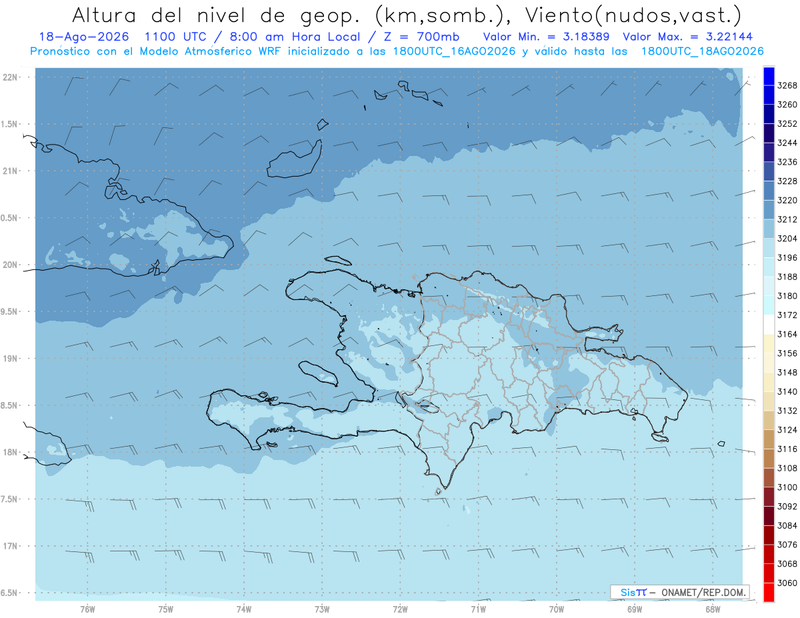The width and height of the screenshot is (800, 618).
Task: Click the '18N' latitude label
Action: tap(11, 452)
